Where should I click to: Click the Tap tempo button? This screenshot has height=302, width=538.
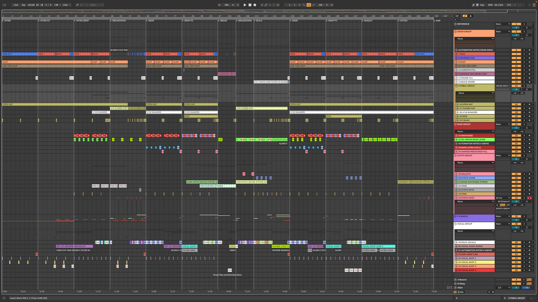coord(23,4)
